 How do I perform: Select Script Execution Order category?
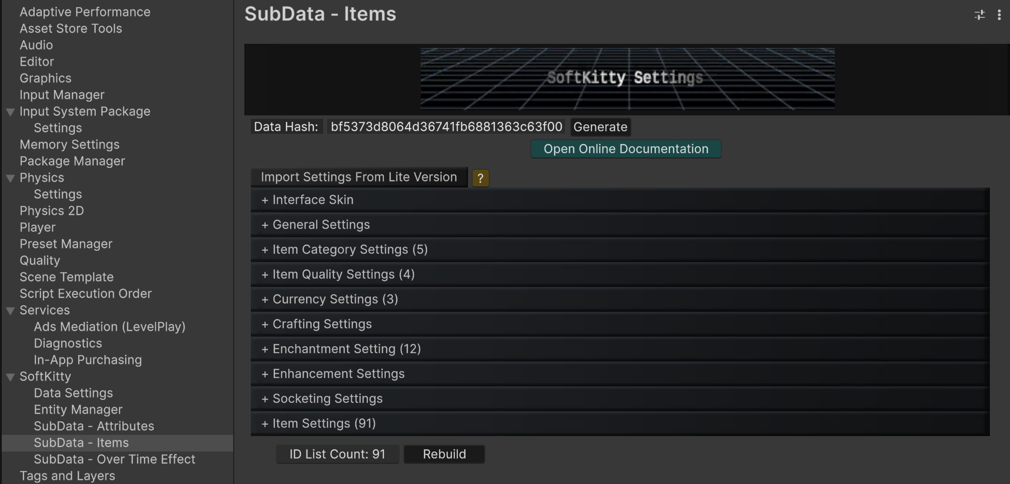(85, 293)
